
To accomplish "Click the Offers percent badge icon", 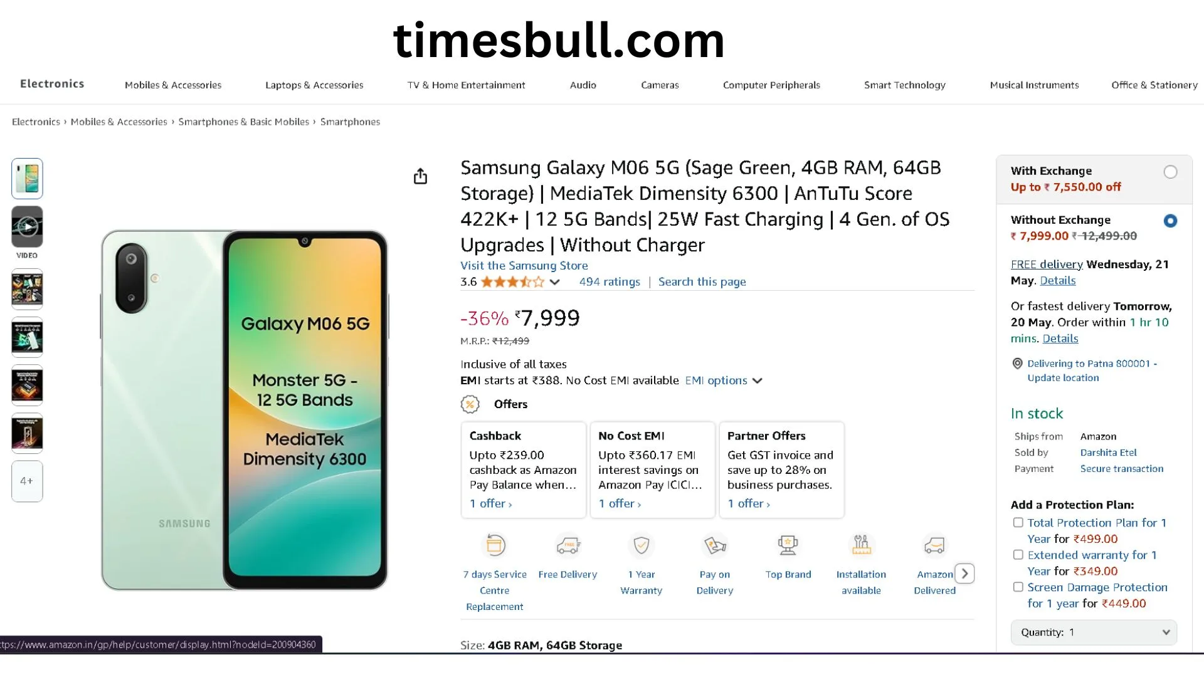I will point(470,404).
